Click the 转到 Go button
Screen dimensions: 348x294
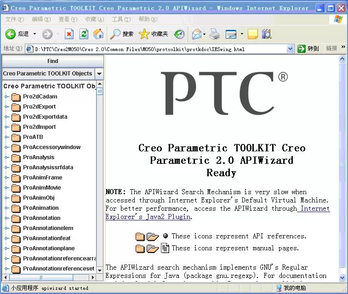tap(308, 49)
